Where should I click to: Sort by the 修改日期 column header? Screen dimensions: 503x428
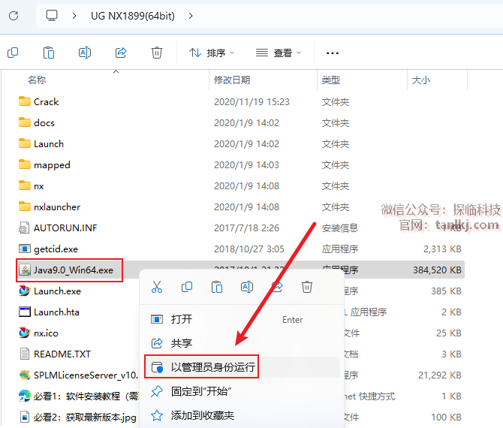[232, 80]
